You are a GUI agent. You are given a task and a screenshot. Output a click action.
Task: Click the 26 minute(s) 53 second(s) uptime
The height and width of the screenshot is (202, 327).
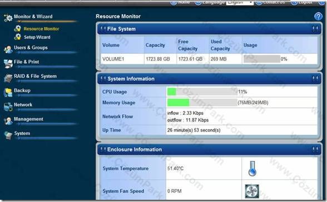194,130
